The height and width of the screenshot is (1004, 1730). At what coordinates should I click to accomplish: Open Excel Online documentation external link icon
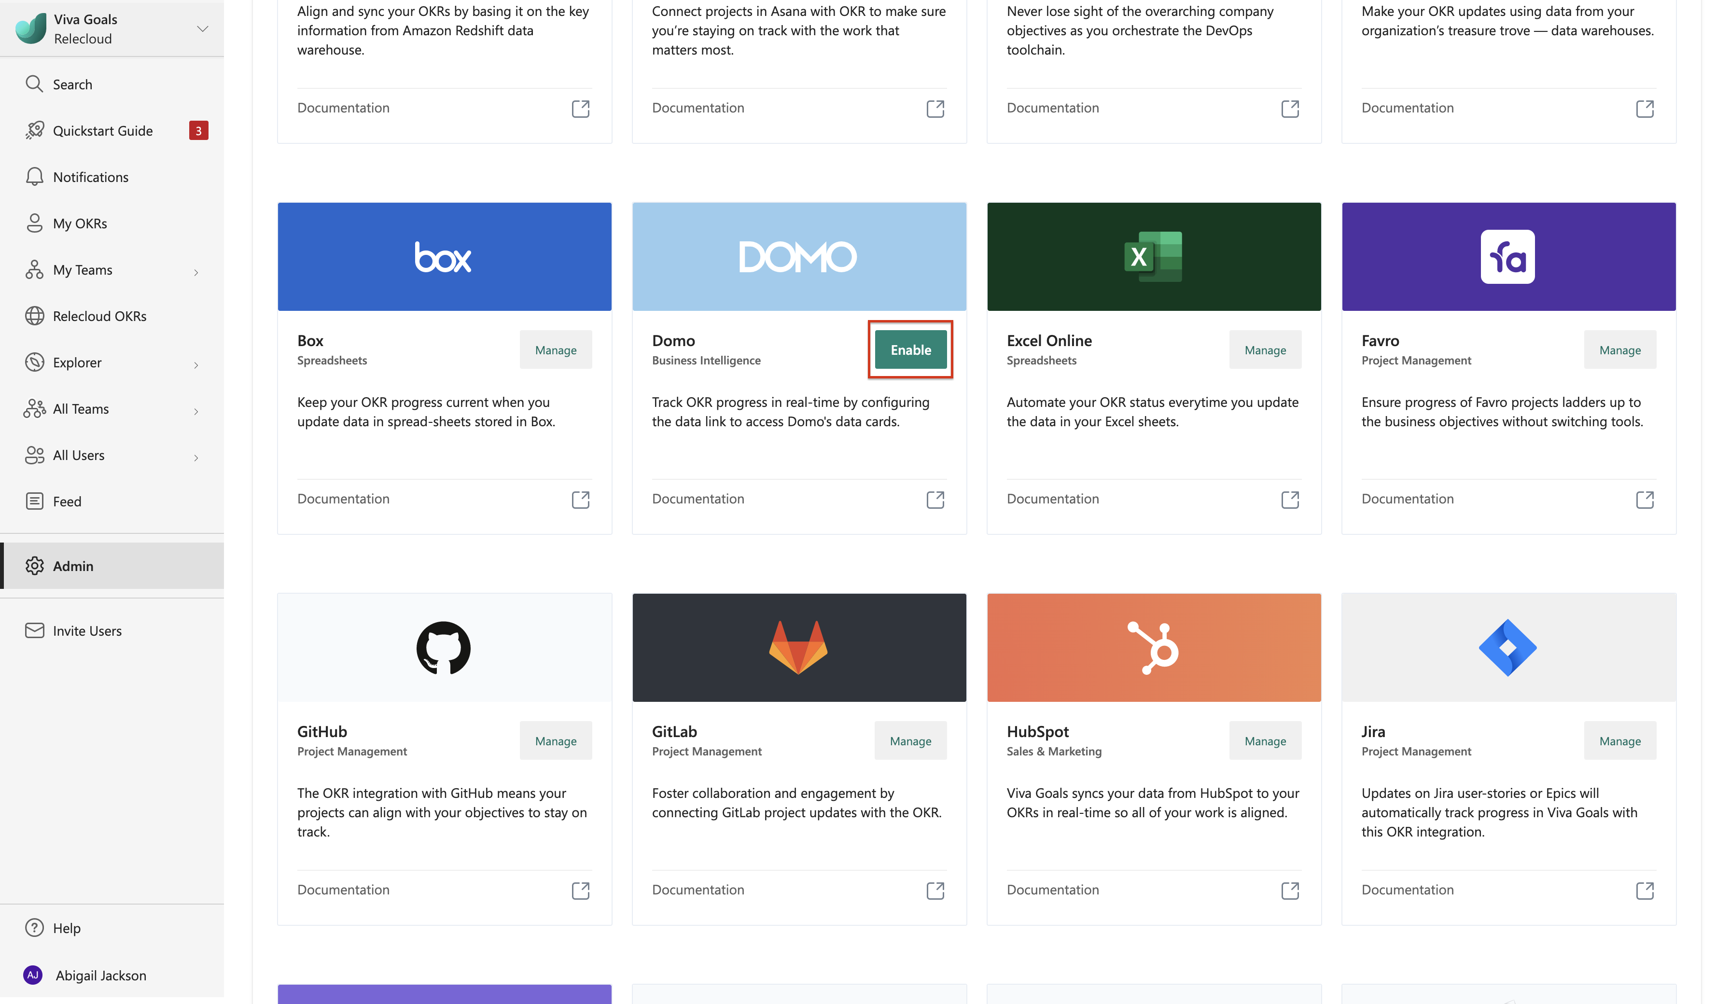1290,499
